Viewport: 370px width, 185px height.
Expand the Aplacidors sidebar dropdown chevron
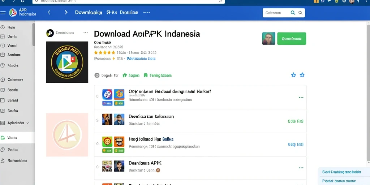point(28,123)
